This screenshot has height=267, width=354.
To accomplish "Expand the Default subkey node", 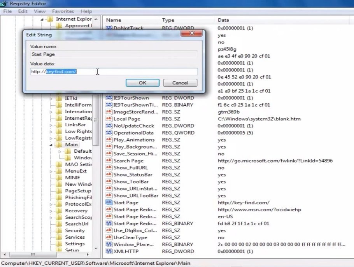I will point(60,152).
